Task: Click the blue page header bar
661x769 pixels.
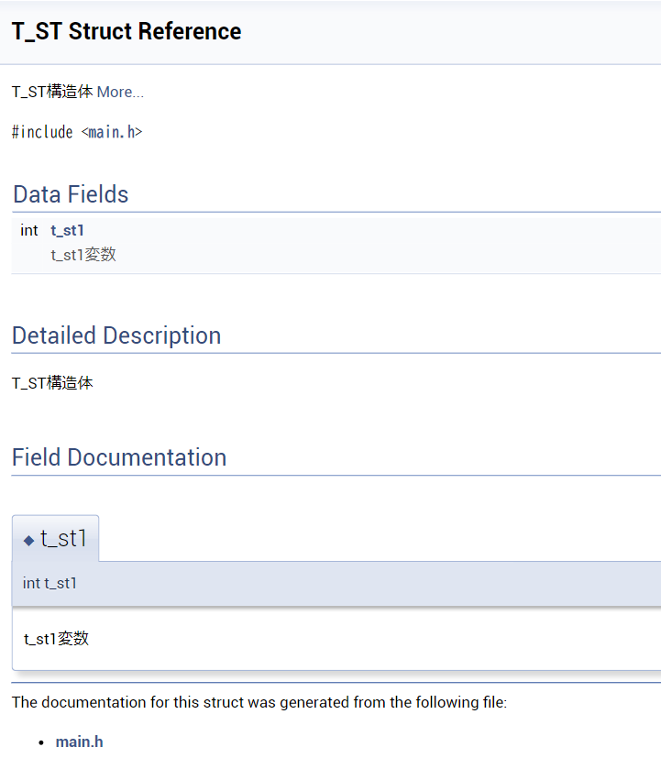Action: 330,32
